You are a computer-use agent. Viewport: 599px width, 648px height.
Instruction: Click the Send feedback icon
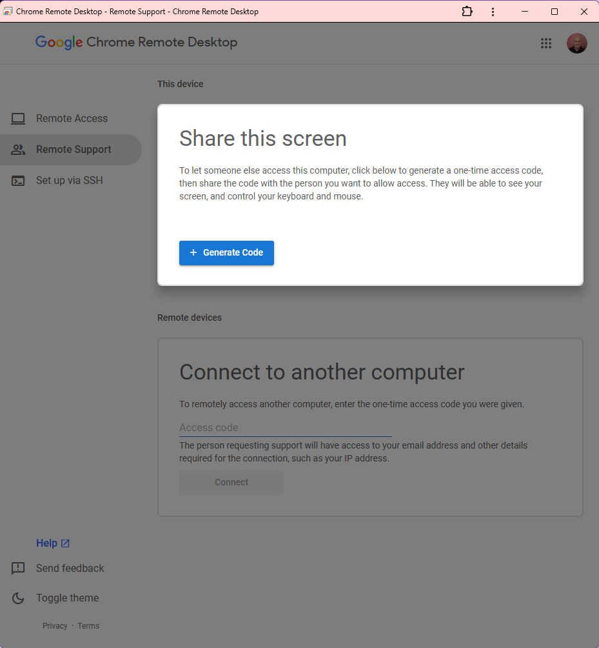18,568
